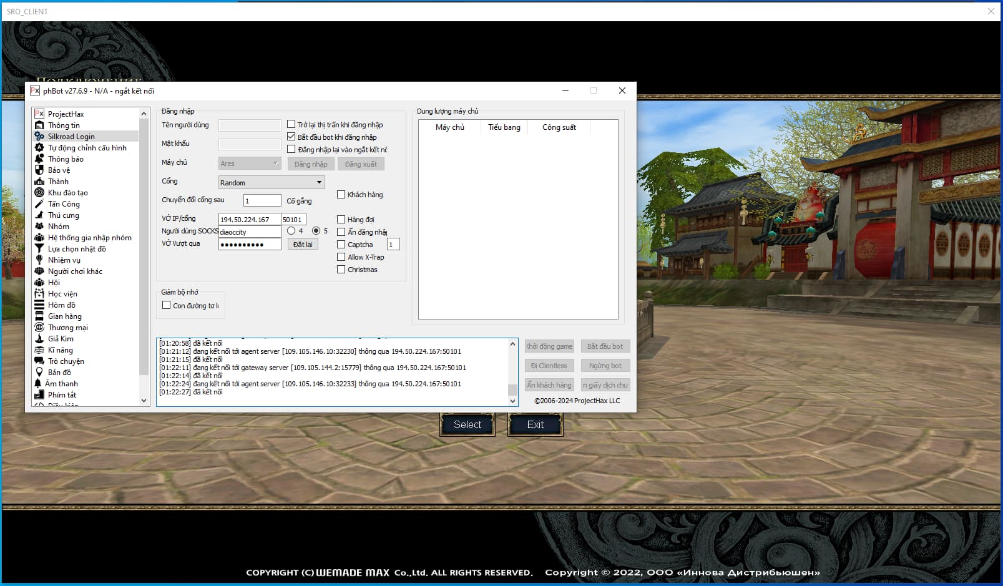
Task: Click the Tiểu bang column header
Action: (x=504, y=127)
